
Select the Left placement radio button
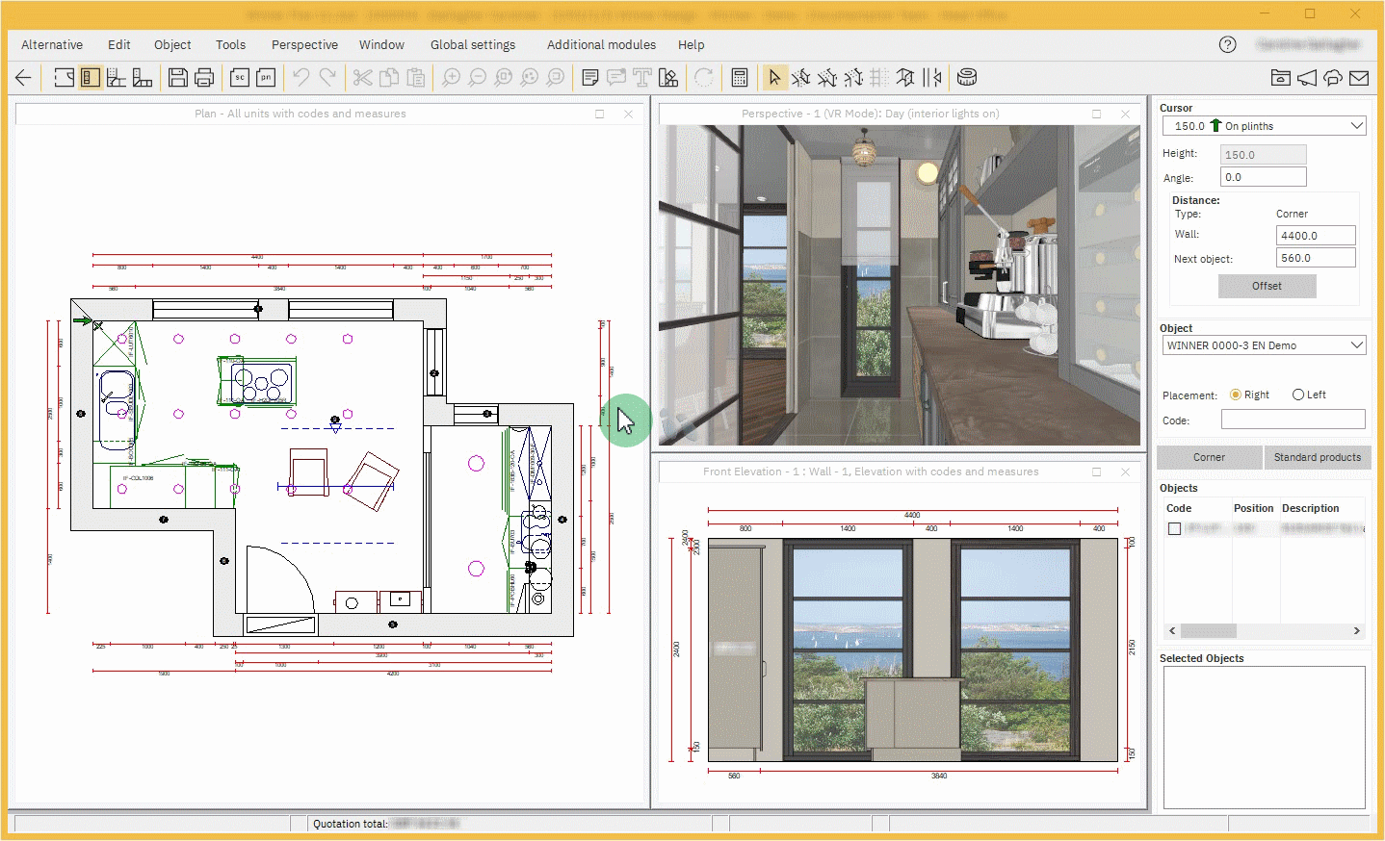[1298, 395]
